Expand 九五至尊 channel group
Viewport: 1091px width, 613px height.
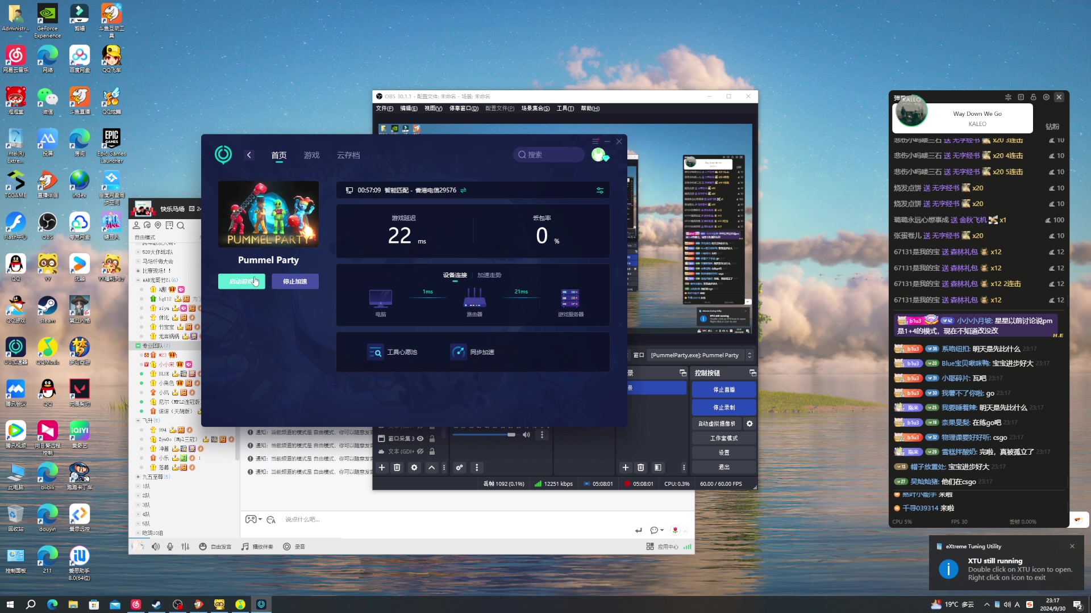point(138,477)
